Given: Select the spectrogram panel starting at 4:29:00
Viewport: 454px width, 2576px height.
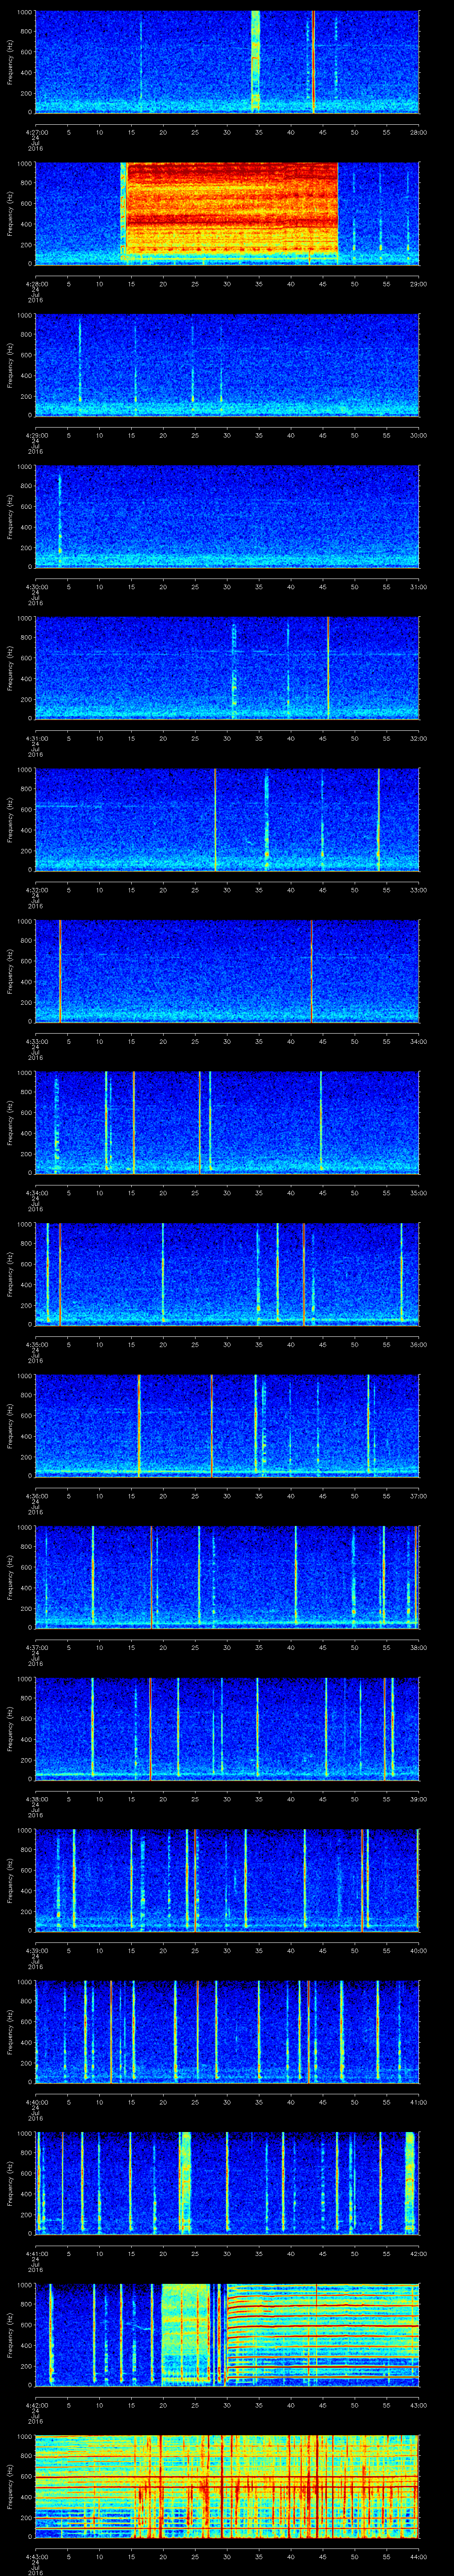Looking at the screenshot, I should pos(227,364).
